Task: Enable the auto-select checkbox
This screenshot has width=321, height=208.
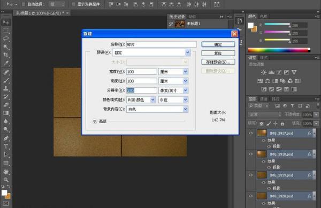Action: coord(24,4)
